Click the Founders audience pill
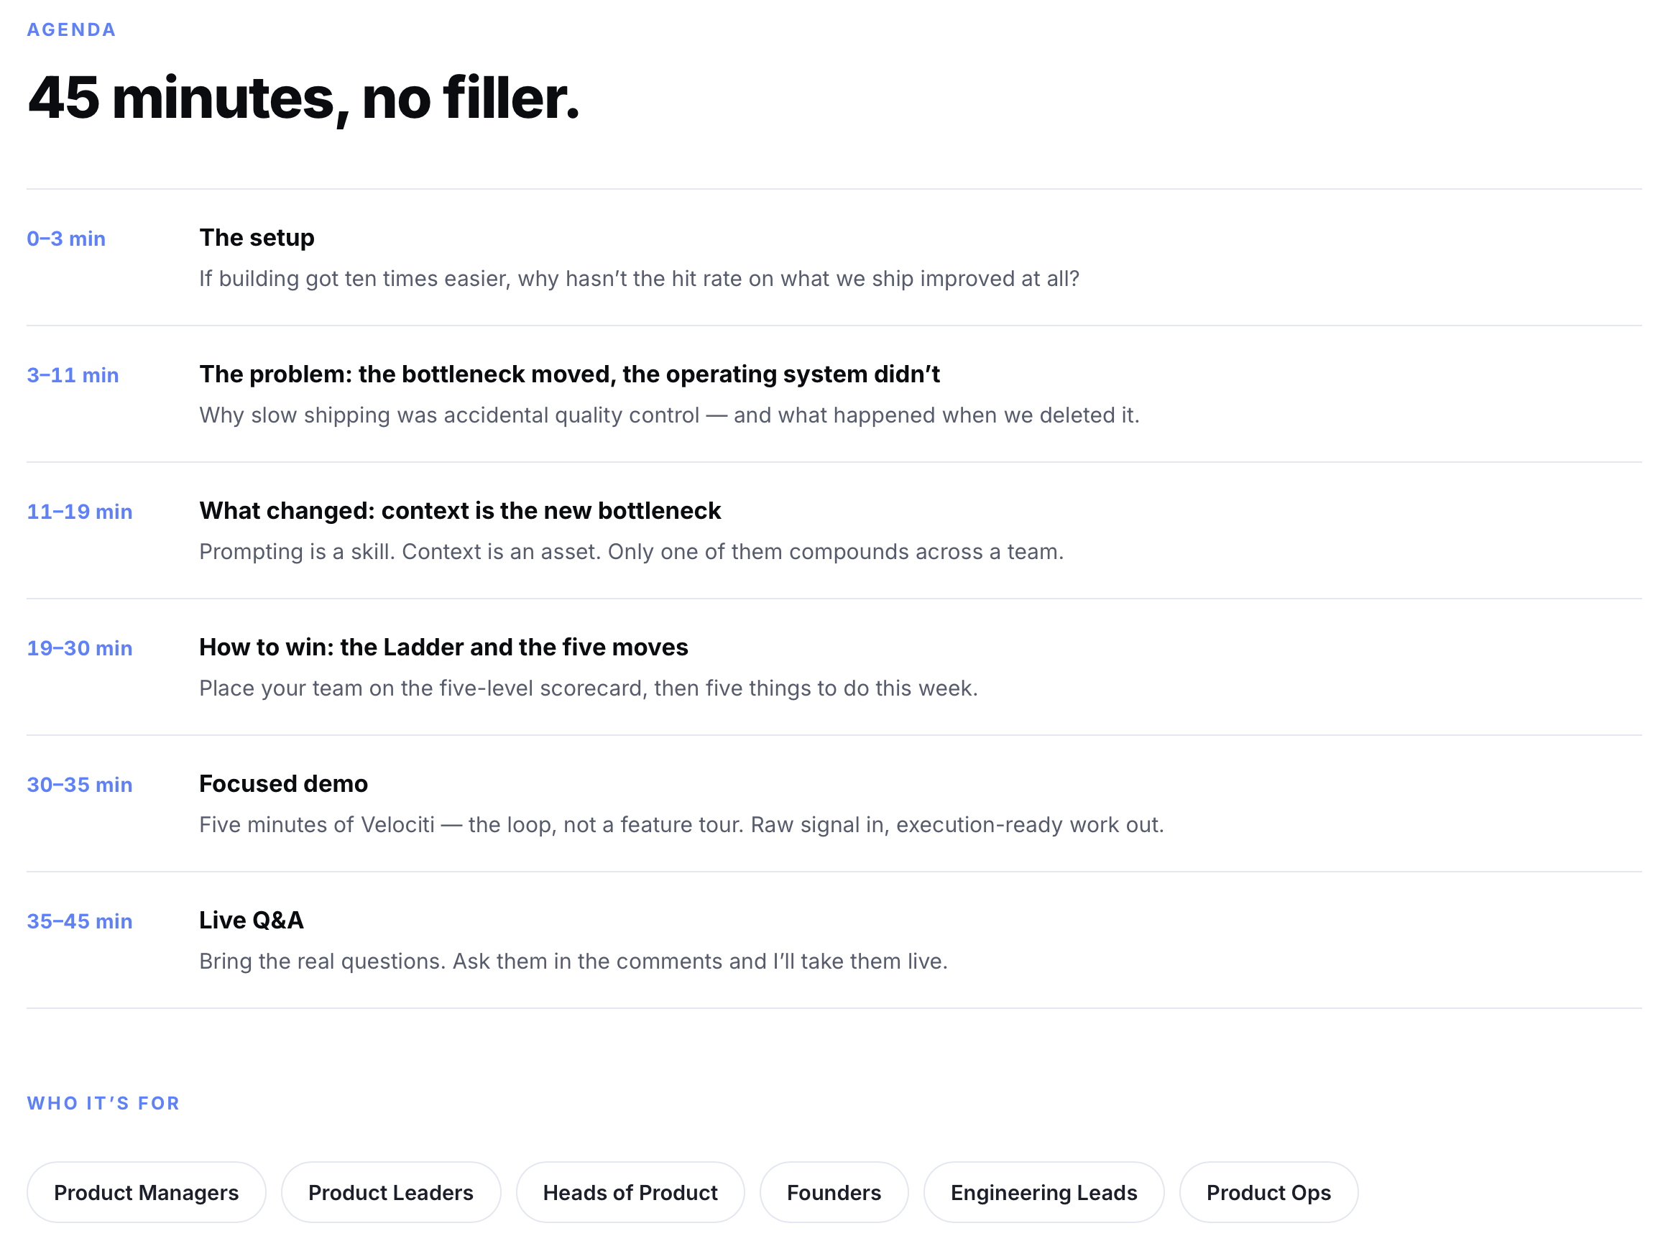Screen dimensions: 1663x1259 pos(834,1192)
